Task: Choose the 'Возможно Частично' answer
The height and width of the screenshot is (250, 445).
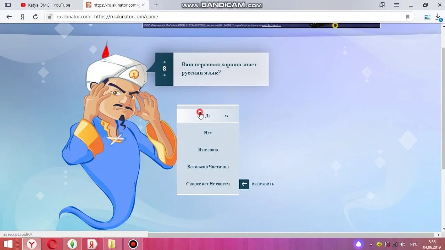Action: tap(208, 167)
